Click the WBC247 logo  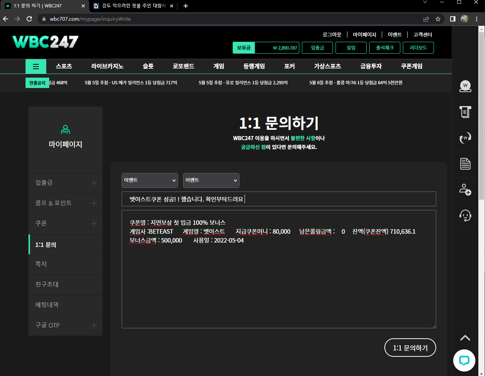(x=45, y=42)
